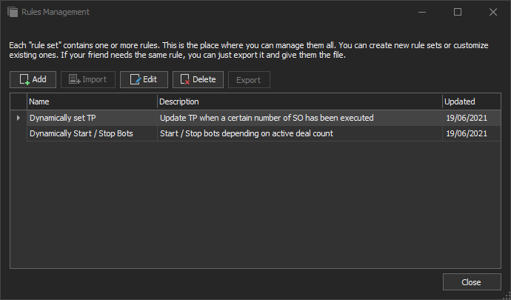Click the Add rule set button
This screenshot has width=511, height=300.
(33, 79)
